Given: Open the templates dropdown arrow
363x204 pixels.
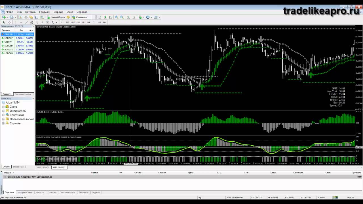Looking at the screenshot, I should [x=159, y=17].
